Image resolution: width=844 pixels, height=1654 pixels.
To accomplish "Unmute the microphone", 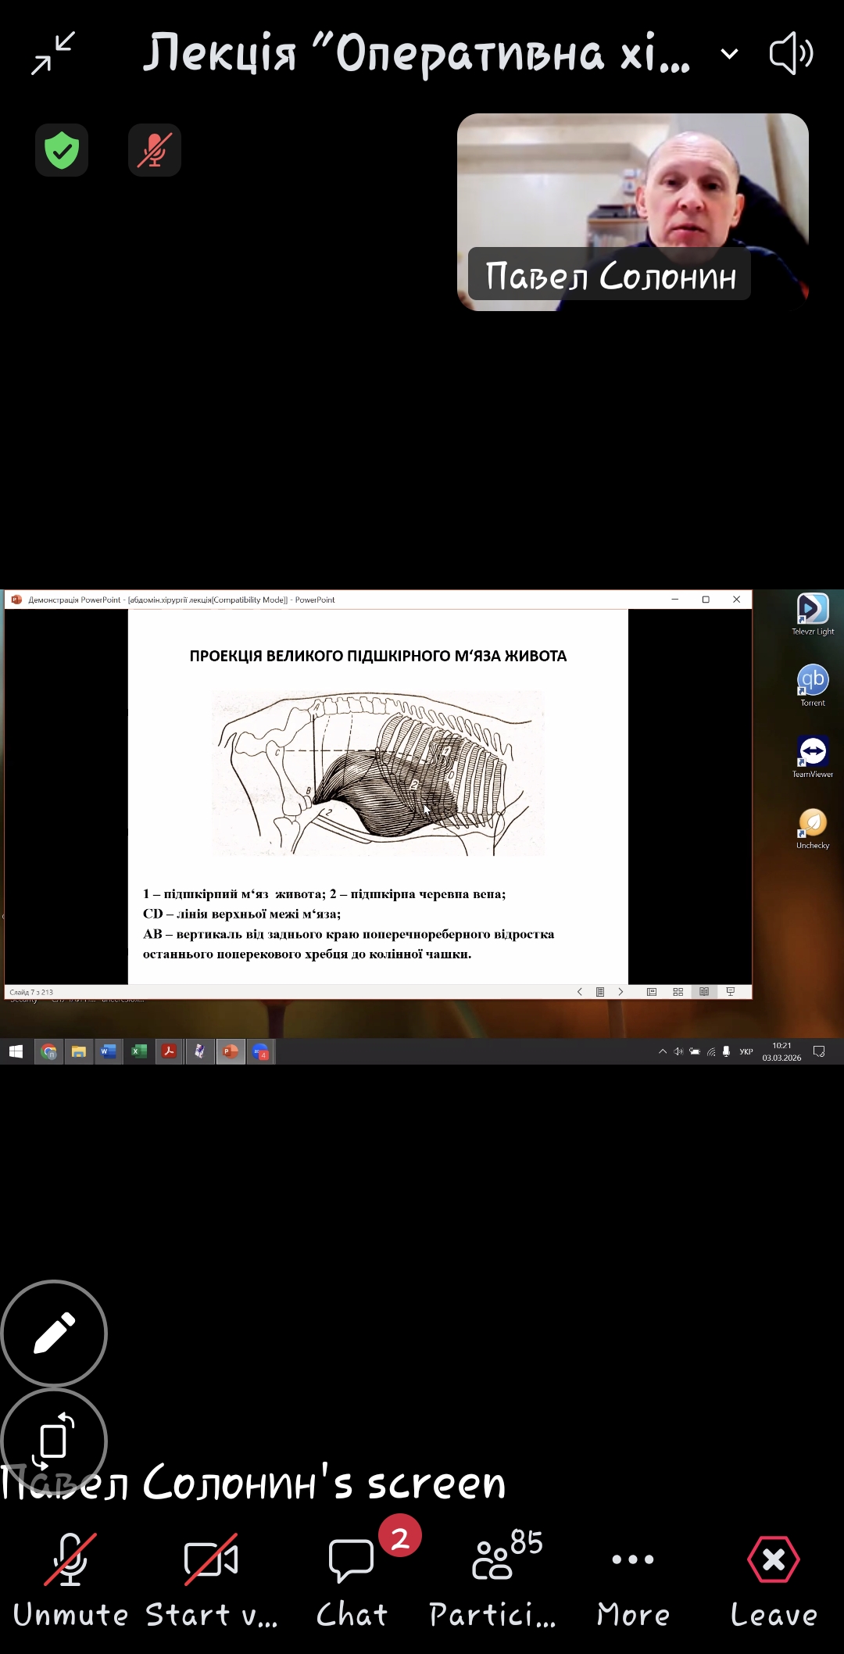I will coord(70,1577).
